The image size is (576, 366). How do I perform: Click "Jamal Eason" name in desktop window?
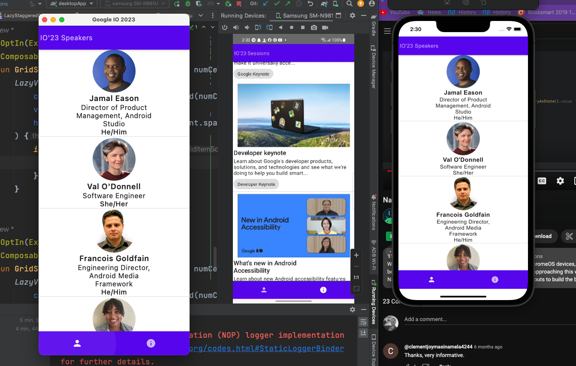click(x=114, y=98)
